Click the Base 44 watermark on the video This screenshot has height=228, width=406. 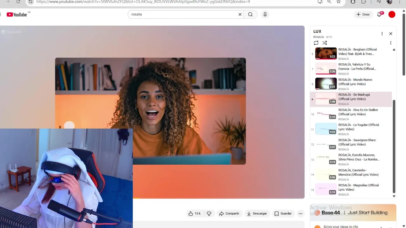[x=11, y=32]
